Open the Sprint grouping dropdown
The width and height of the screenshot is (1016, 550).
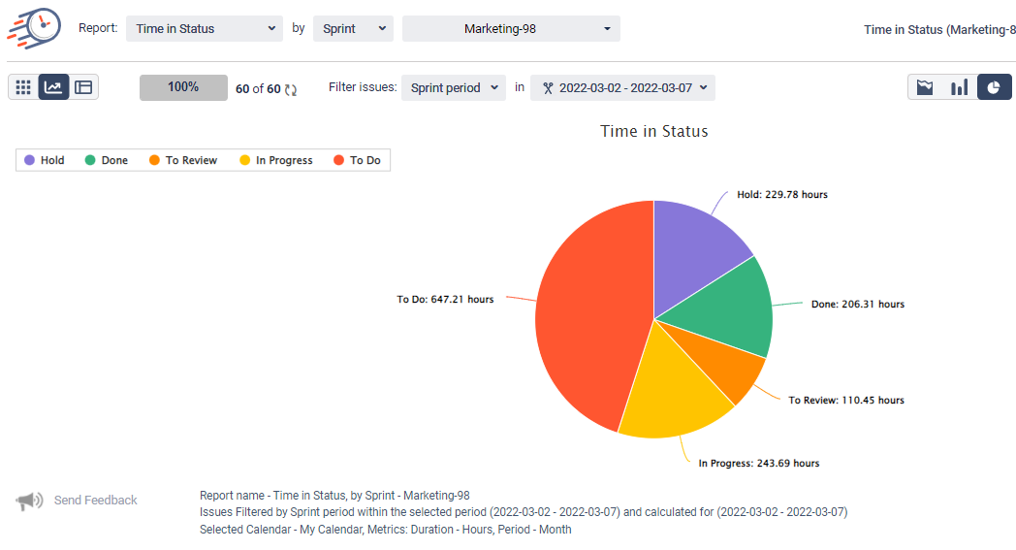point(353,28)
